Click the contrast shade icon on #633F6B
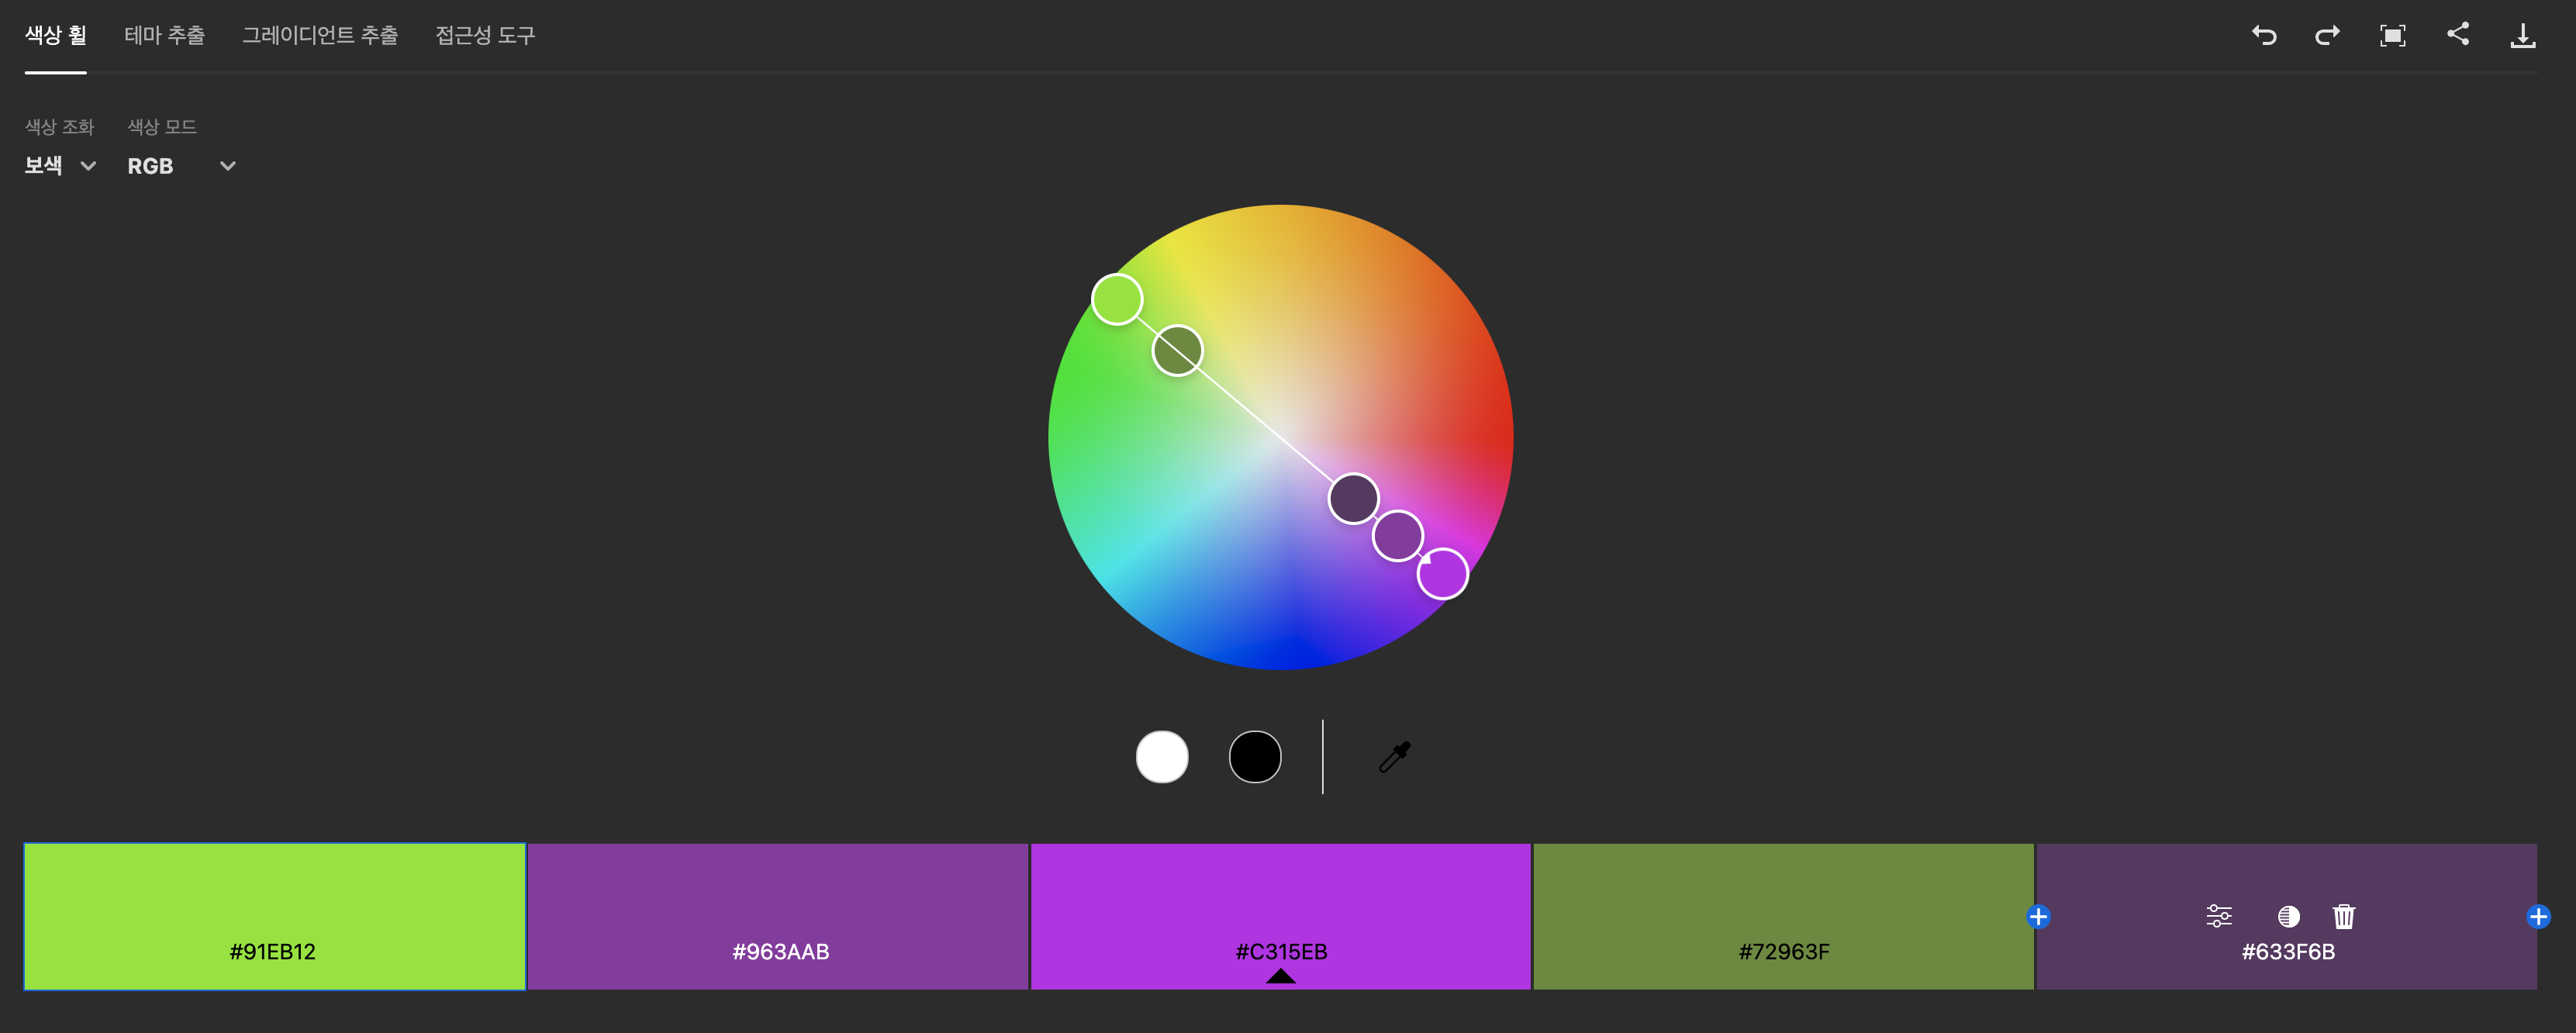 pyautogui.click(x=2288, y=916)
